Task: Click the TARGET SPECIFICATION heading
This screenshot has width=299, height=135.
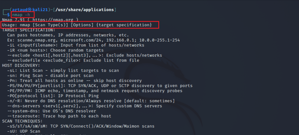Action: click(29, 30)
